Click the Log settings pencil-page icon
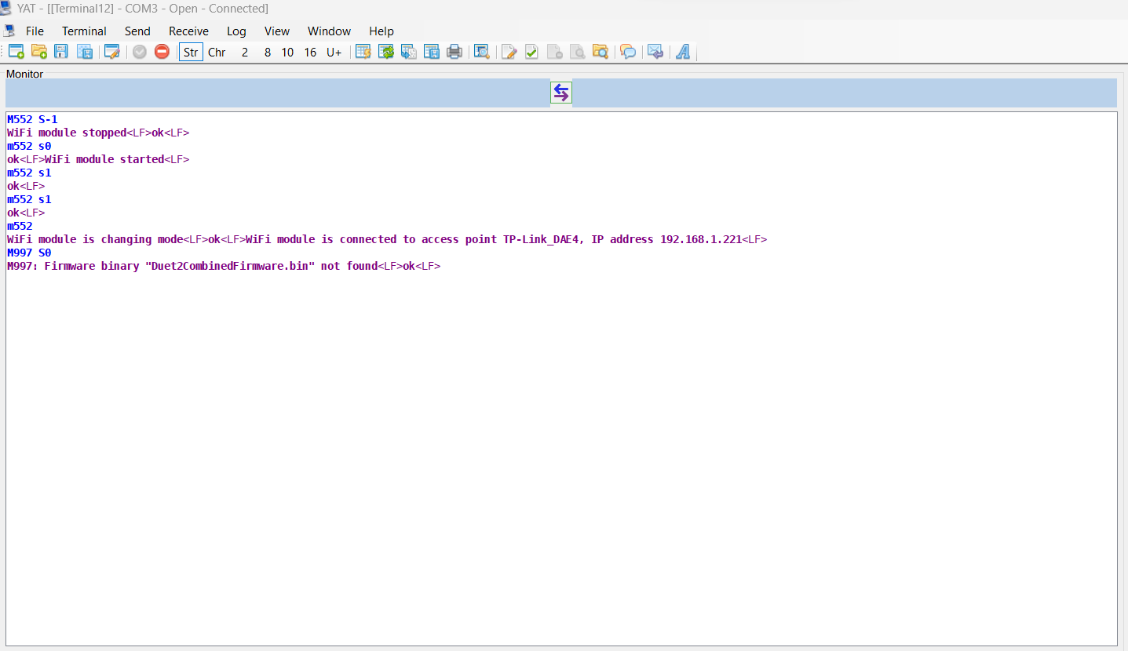 [x=509, y=52]
